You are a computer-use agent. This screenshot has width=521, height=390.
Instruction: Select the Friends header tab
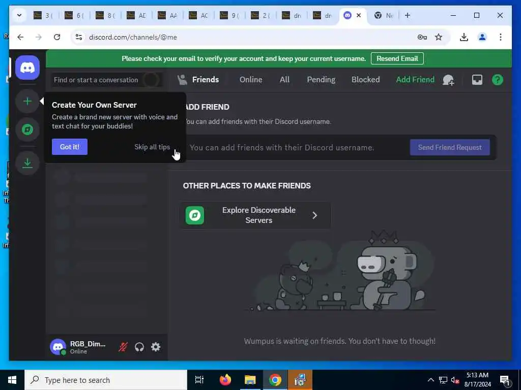click(198, 80)
